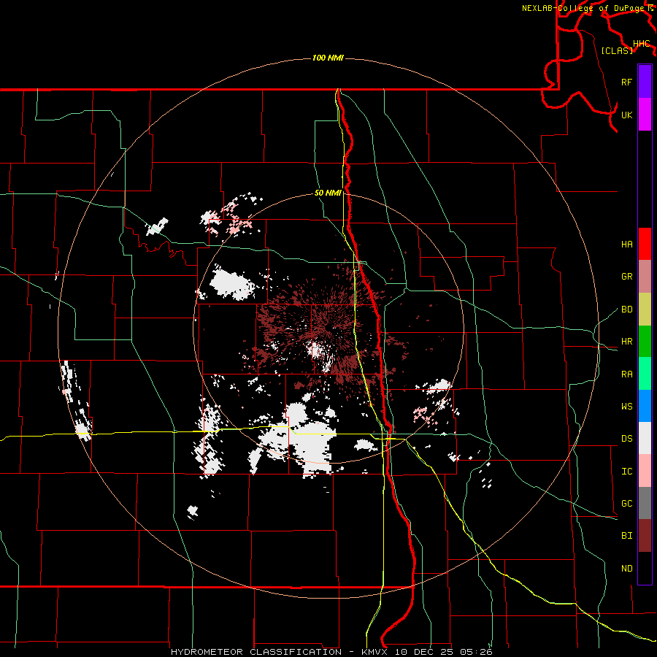Viewport: 657px width, 657px height.
Task: Click the HHC product code text
Action: coord(641,44)
